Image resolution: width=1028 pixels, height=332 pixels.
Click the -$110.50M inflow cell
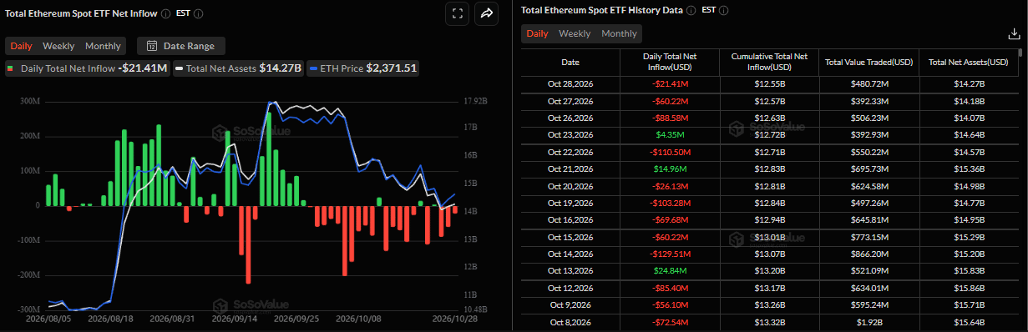pos(670,152)
